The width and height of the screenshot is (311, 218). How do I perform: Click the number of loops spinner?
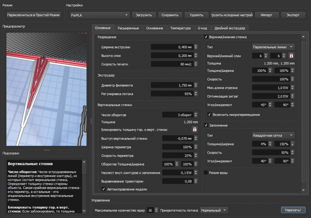[196, 115]
